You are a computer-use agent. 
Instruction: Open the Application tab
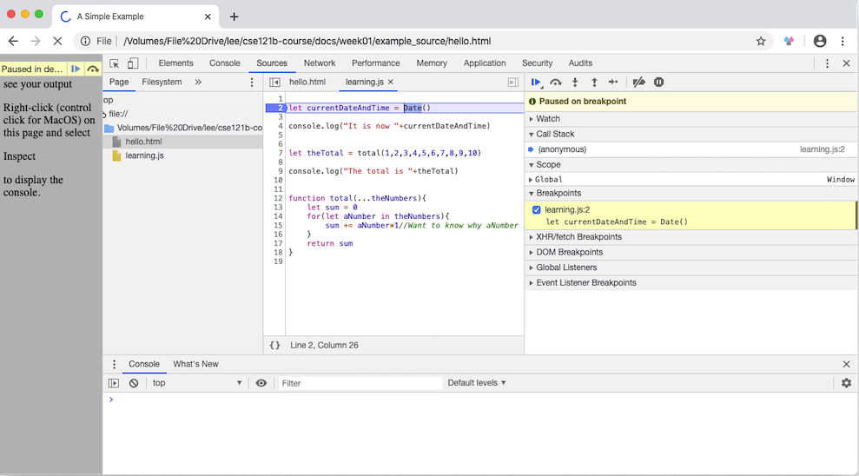[x=485, y=63]
